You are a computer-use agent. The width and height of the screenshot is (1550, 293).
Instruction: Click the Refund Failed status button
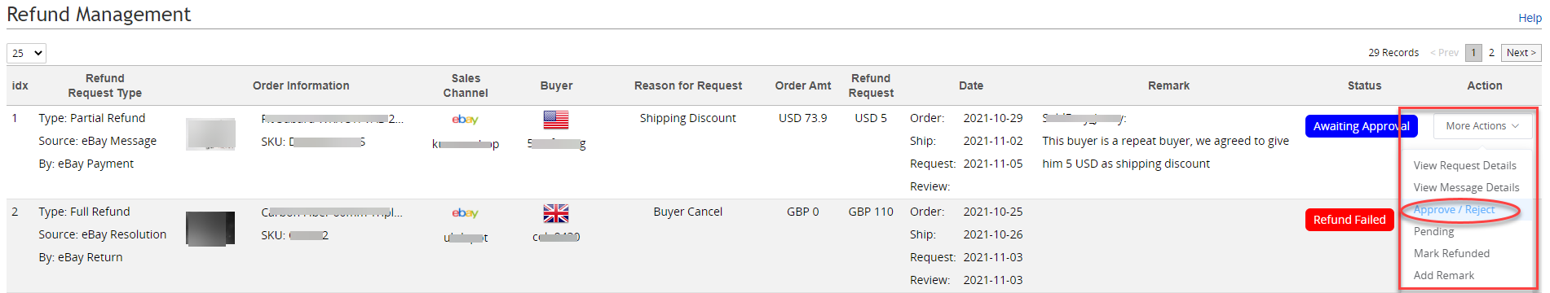coord(1349,220)
